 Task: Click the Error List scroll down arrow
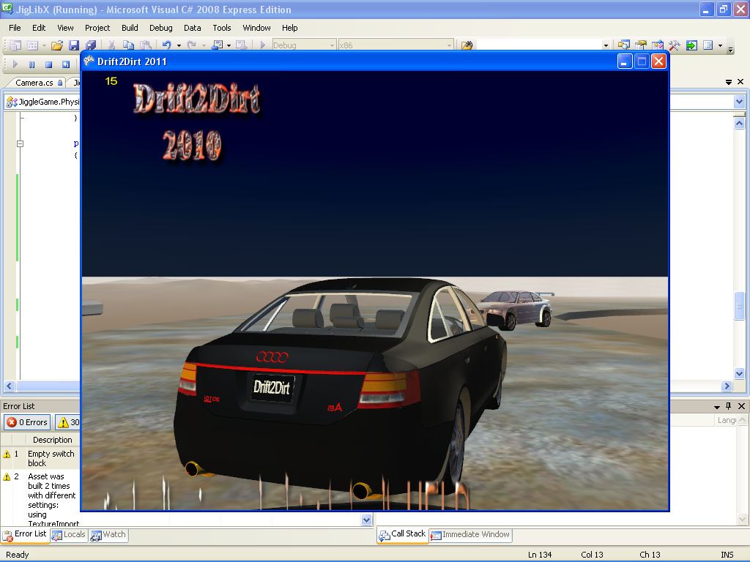366,520
